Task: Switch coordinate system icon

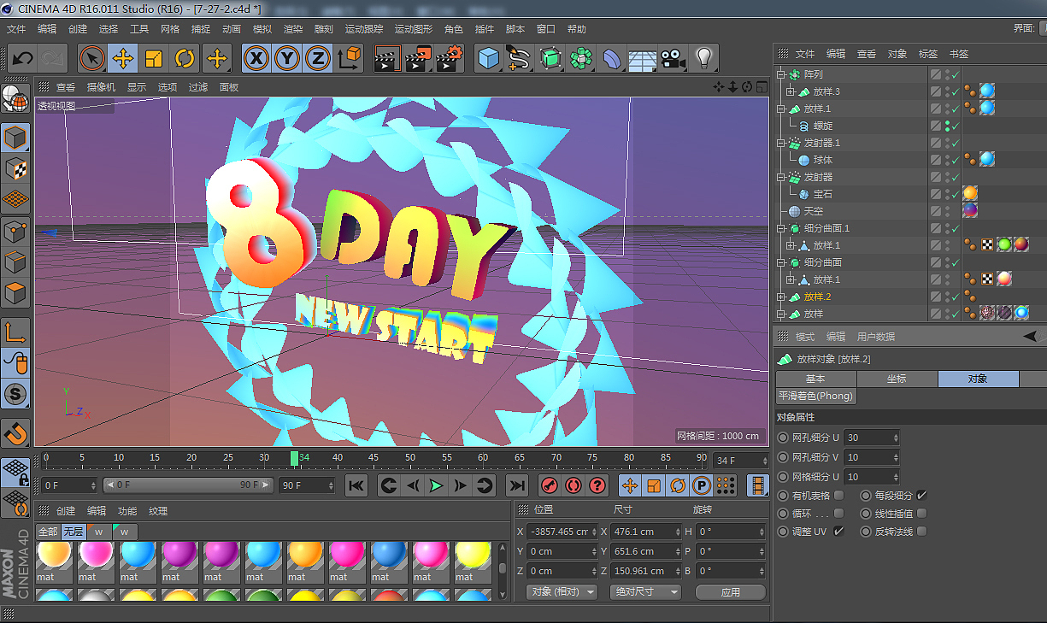Action: coord(350,59)
